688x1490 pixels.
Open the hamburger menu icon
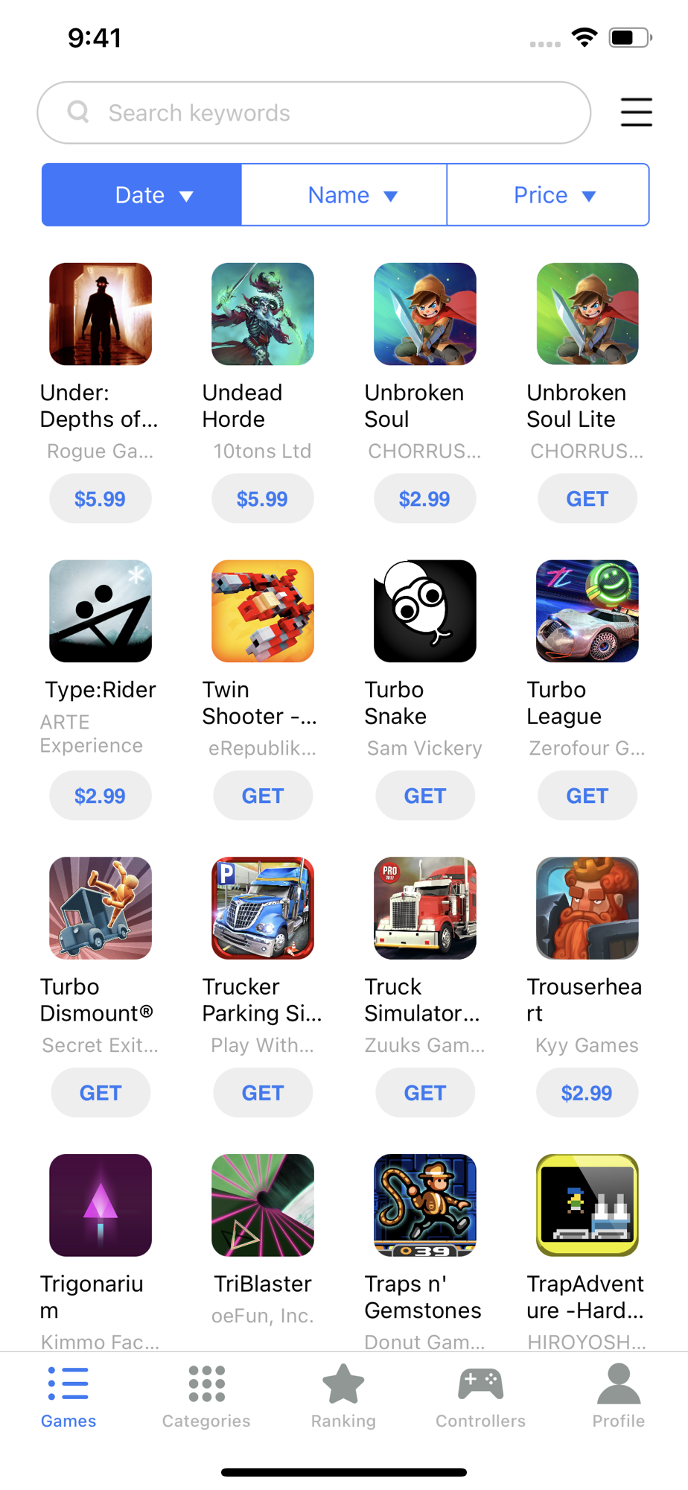point(636,112)
